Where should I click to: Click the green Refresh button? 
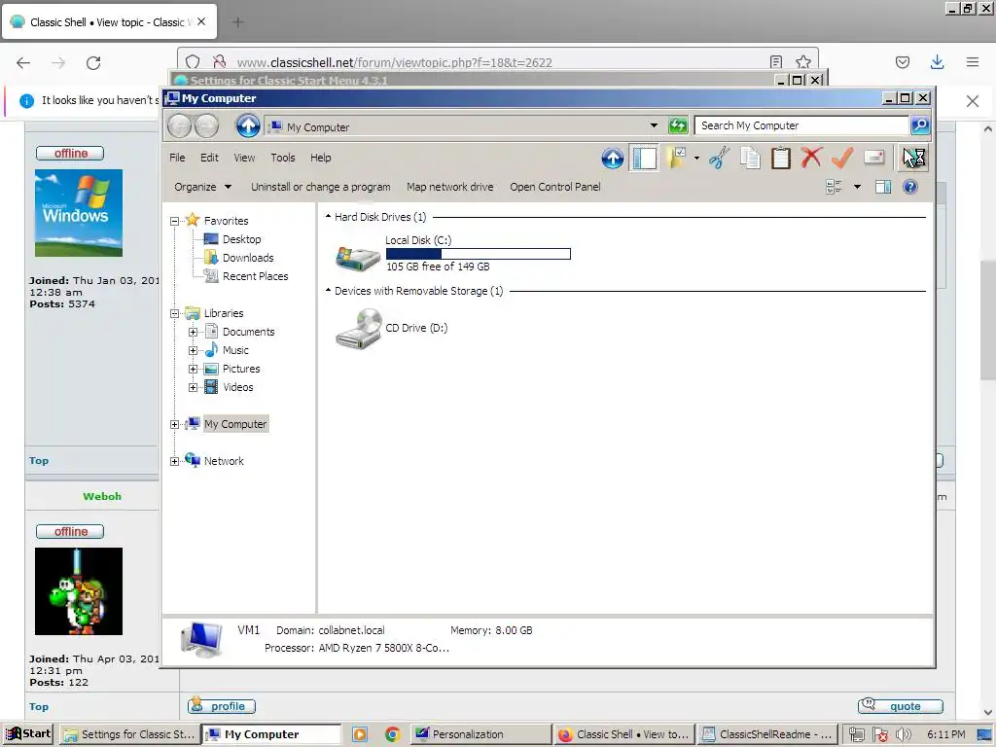click(x=678, y=125)
